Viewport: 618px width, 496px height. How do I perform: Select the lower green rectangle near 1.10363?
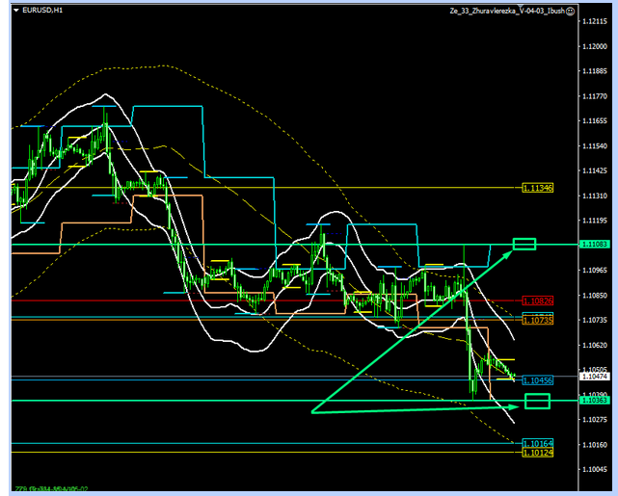tap(536, 401)
